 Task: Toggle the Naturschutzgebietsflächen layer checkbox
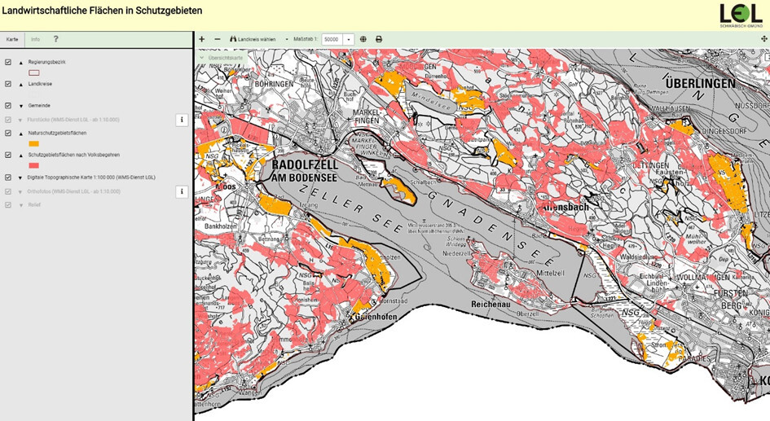pyautogui.click(x=8, y=133)
